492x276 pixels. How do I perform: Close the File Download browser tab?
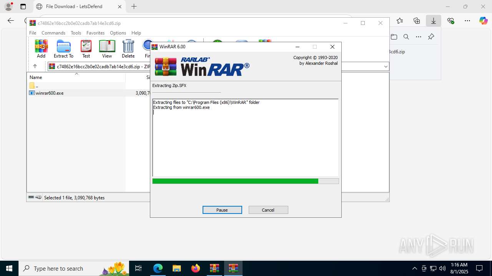120,7
